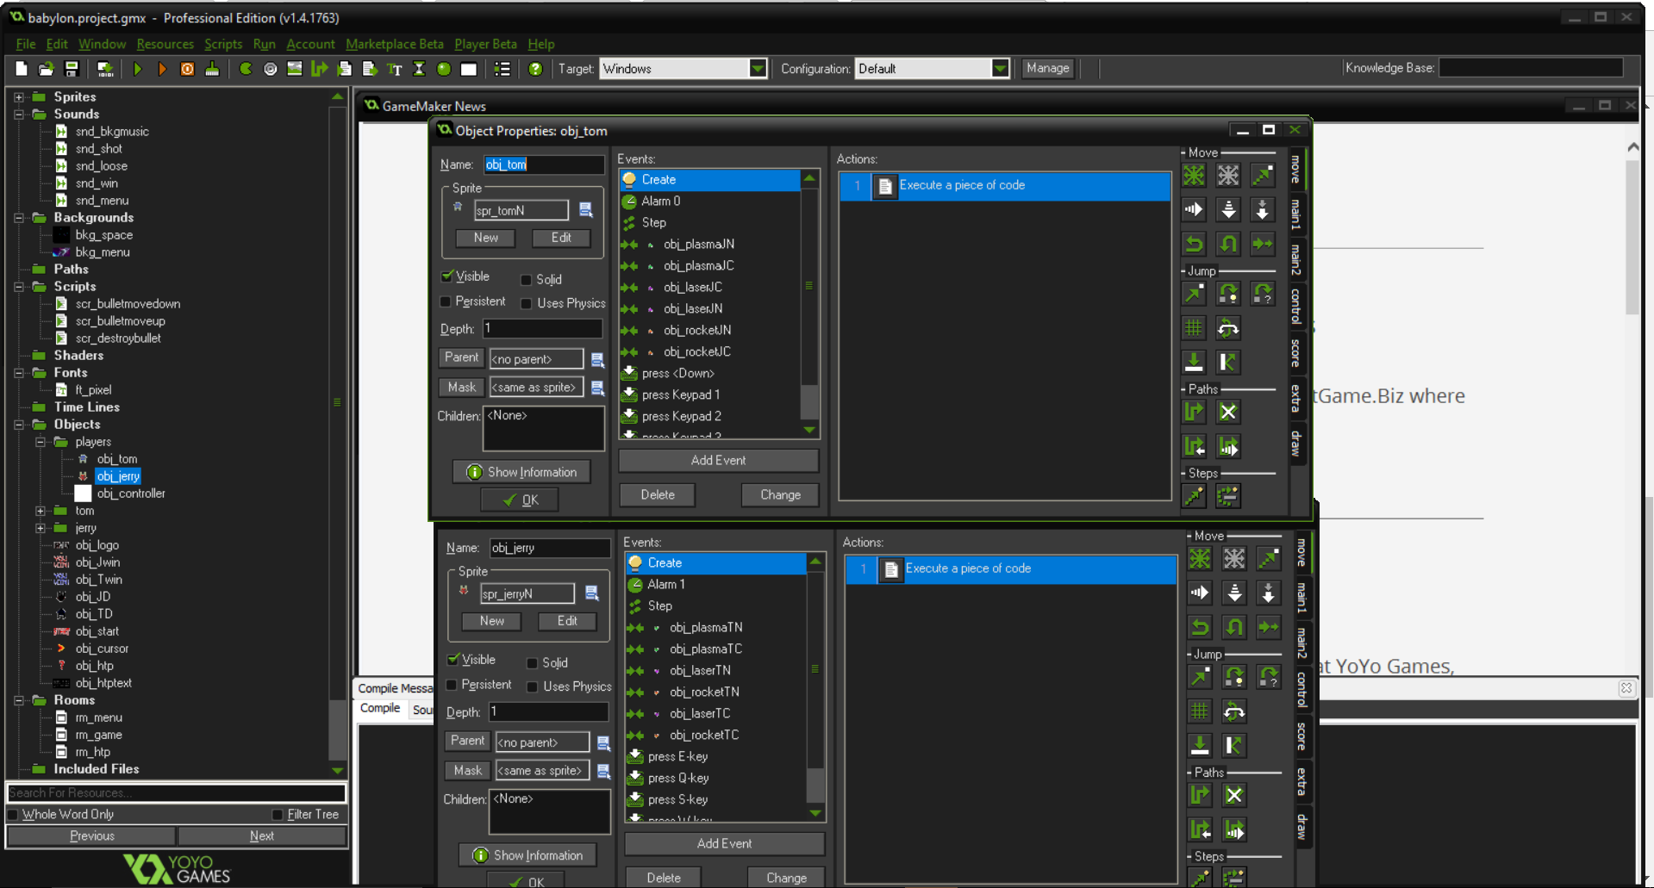Create a new sound from the toolbar
Image resolution: width=1654 pixels, height=888 pixels.
tap(271, 69)
